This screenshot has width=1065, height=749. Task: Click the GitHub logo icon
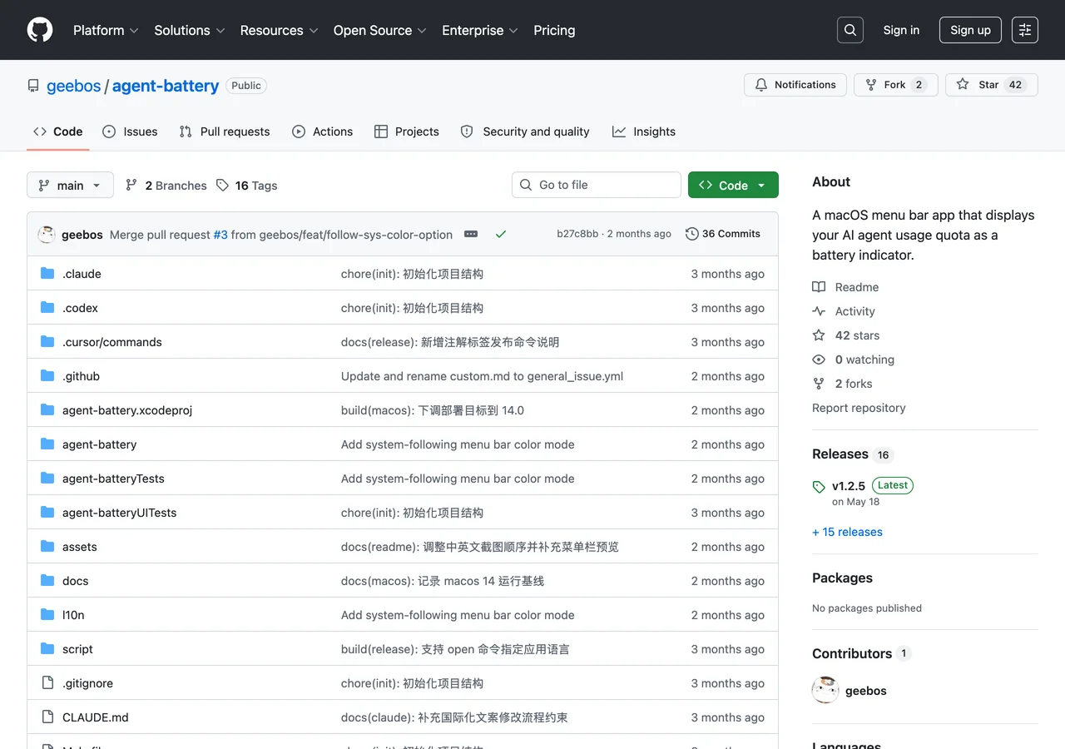(40, 30)
